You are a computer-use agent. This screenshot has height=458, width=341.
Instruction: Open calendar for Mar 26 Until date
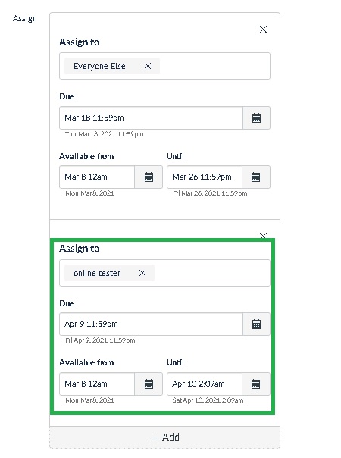[x=256, y=177]
